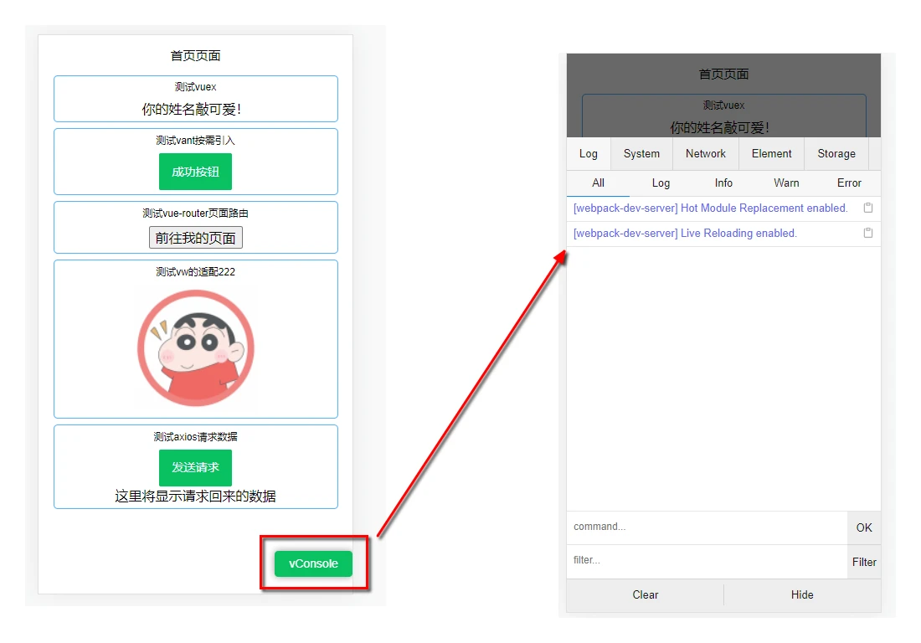
Task: Switch to the Network tab
Action: pos(706,154)
